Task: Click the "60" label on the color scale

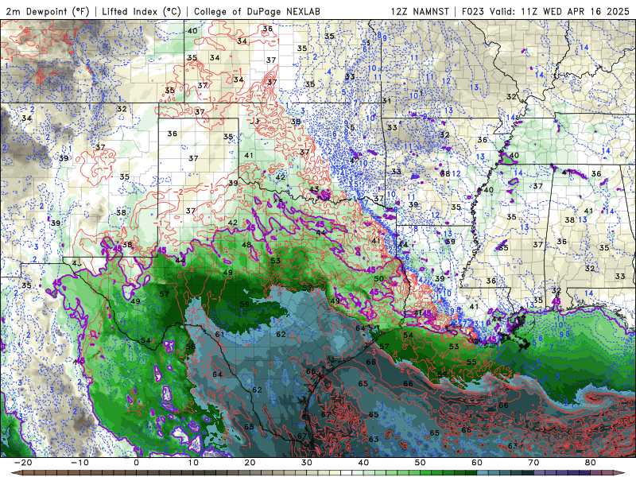Action: 477,463
